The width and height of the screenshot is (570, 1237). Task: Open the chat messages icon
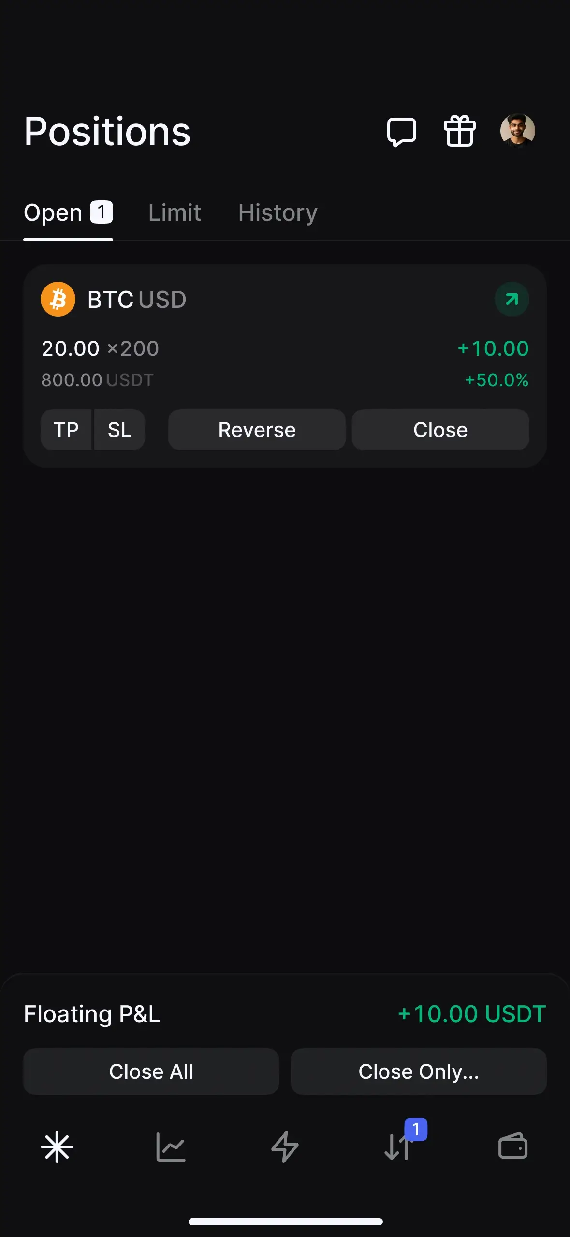coord(401,132)
